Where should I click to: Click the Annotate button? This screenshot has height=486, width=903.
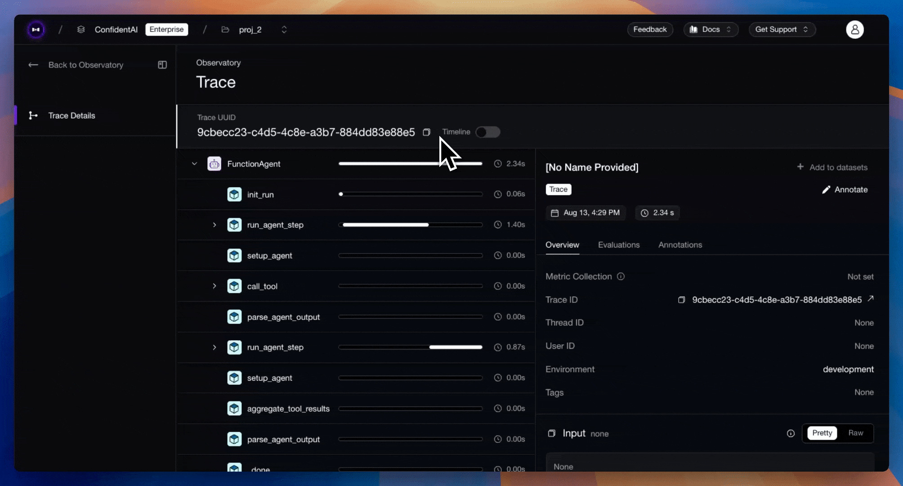coord(845,189)
